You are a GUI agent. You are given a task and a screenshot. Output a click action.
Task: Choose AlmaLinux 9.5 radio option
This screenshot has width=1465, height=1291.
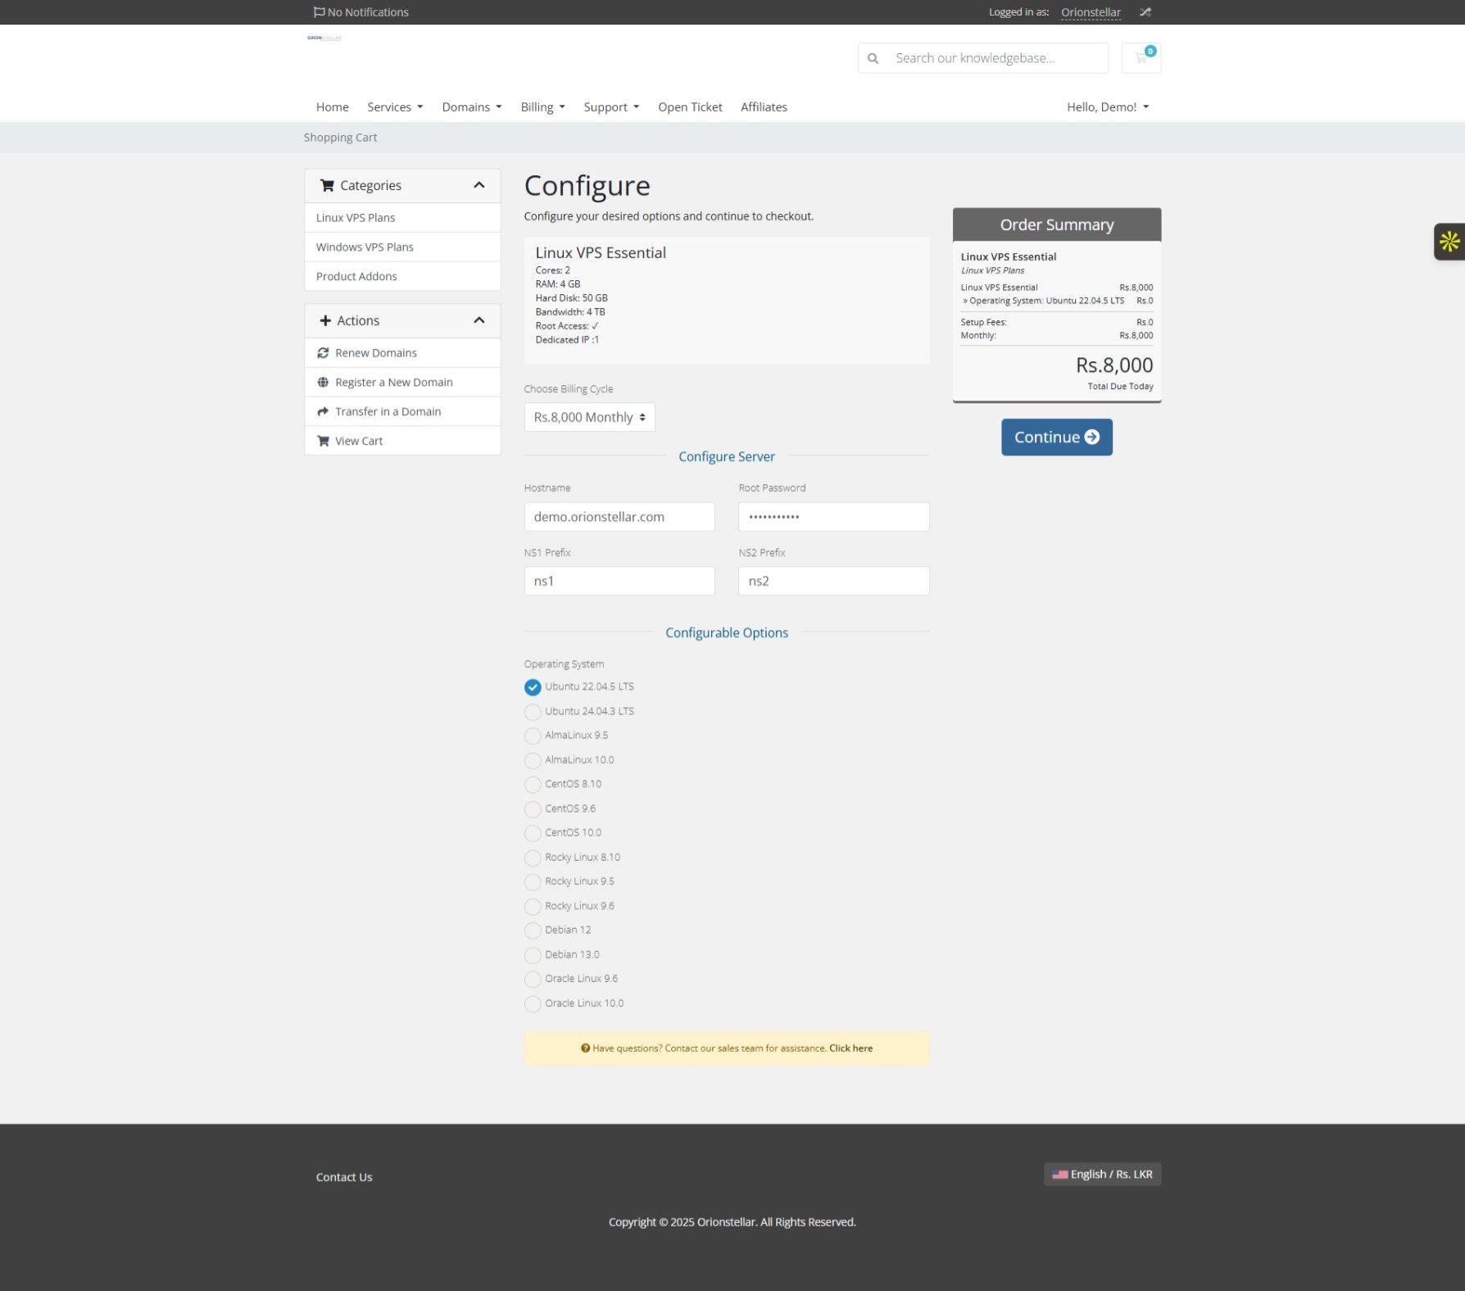(x=533, y=736)
